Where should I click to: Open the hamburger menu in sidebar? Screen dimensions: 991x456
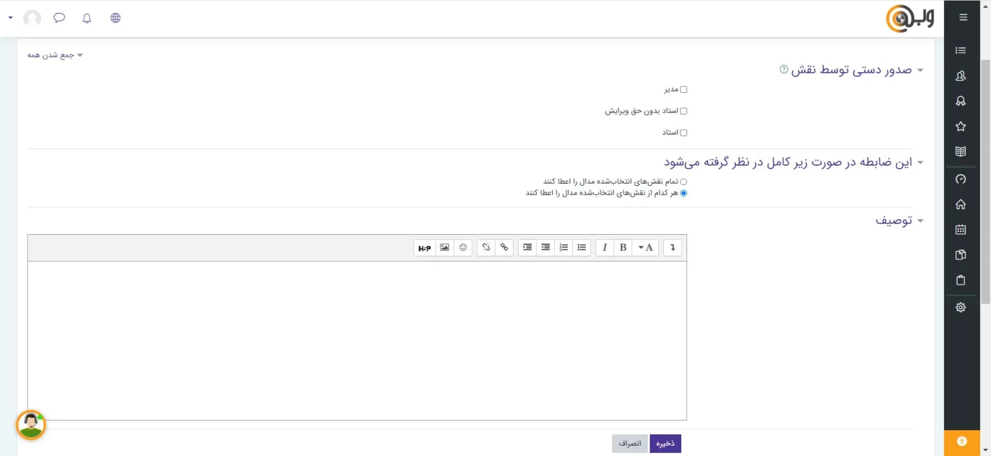pyautogui.click(x=963, y=17)
